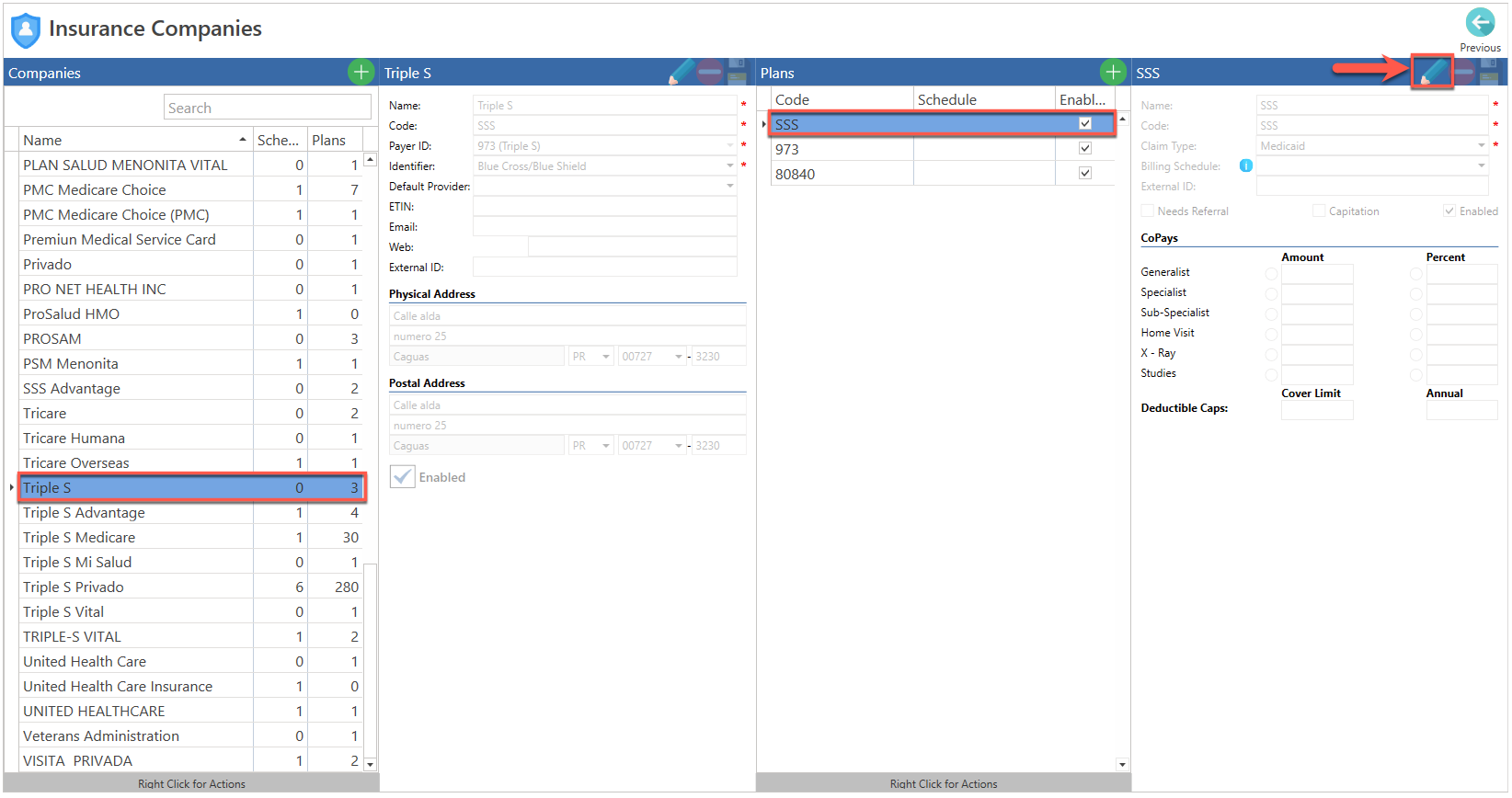This screenshot has width=1512, height=798.
Task: Add a new plan with the green plus
Action: tap(1113, 72)
